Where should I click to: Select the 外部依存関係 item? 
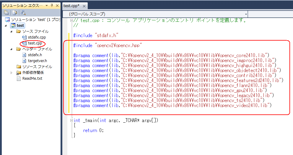point(30,73)
